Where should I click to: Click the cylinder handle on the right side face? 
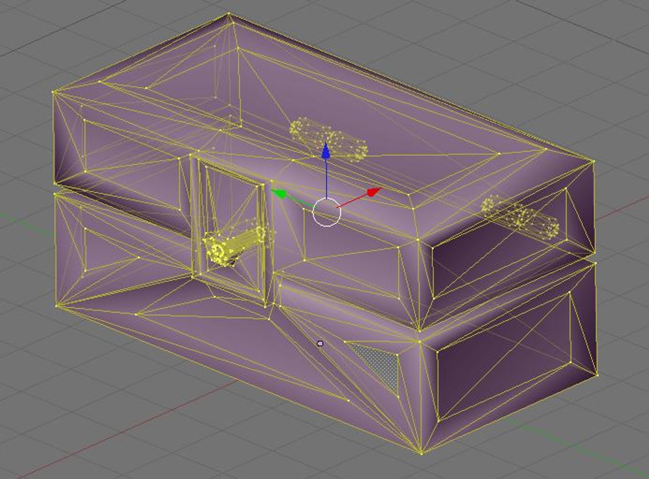pyautogui.click(x=520, y=218)
